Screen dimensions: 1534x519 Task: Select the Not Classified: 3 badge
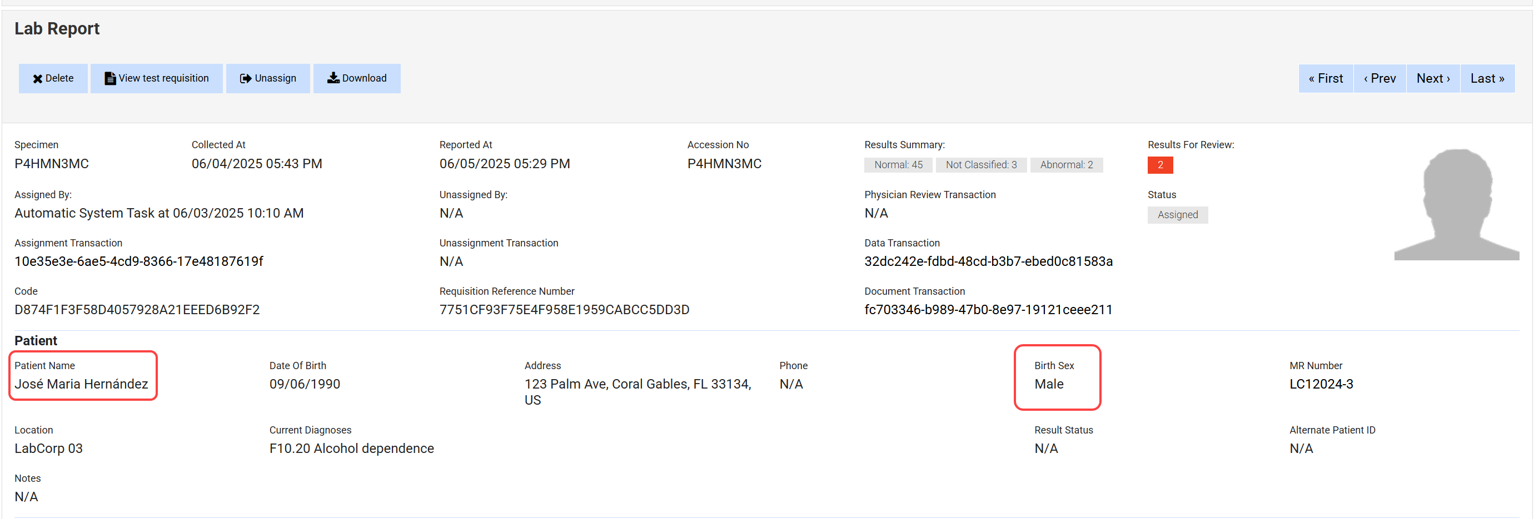coord(980,165)
